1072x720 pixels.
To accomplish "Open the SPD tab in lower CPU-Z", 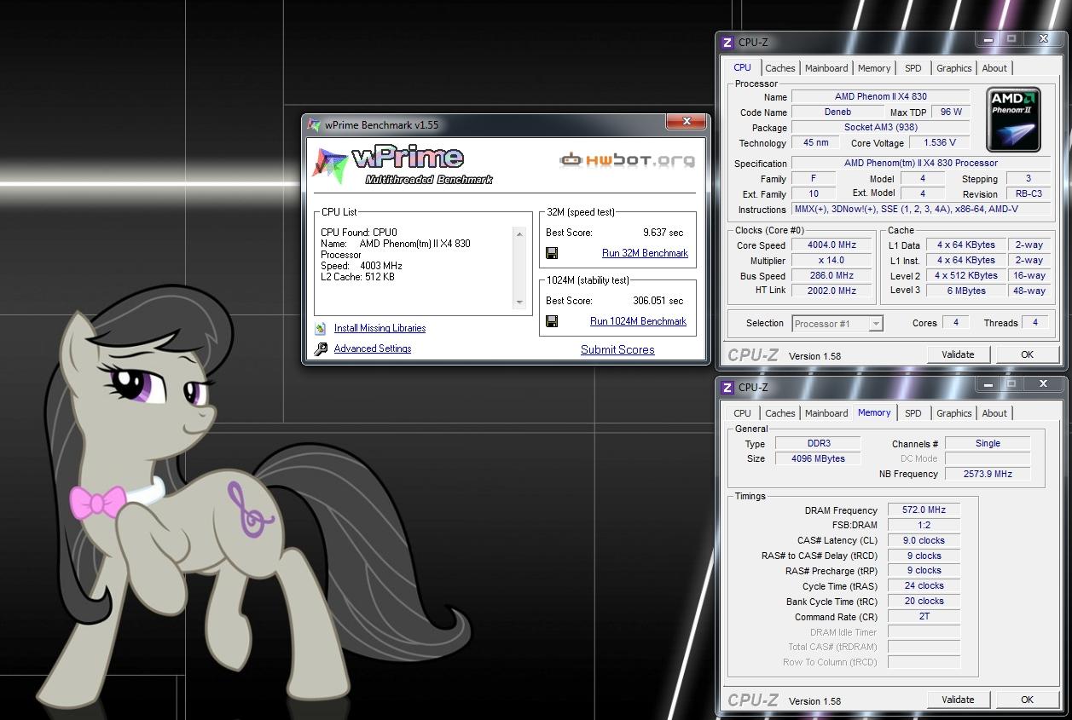I will click(x=913, y=413).
